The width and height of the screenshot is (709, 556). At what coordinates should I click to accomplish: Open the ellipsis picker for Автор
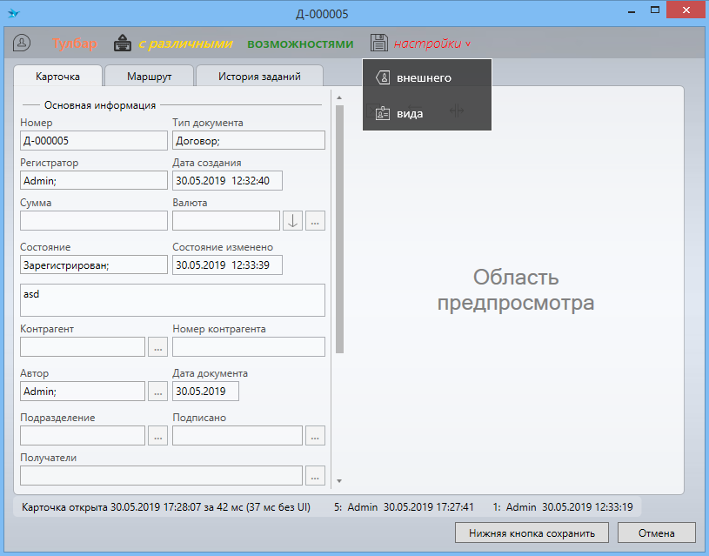tap(157, 392)
